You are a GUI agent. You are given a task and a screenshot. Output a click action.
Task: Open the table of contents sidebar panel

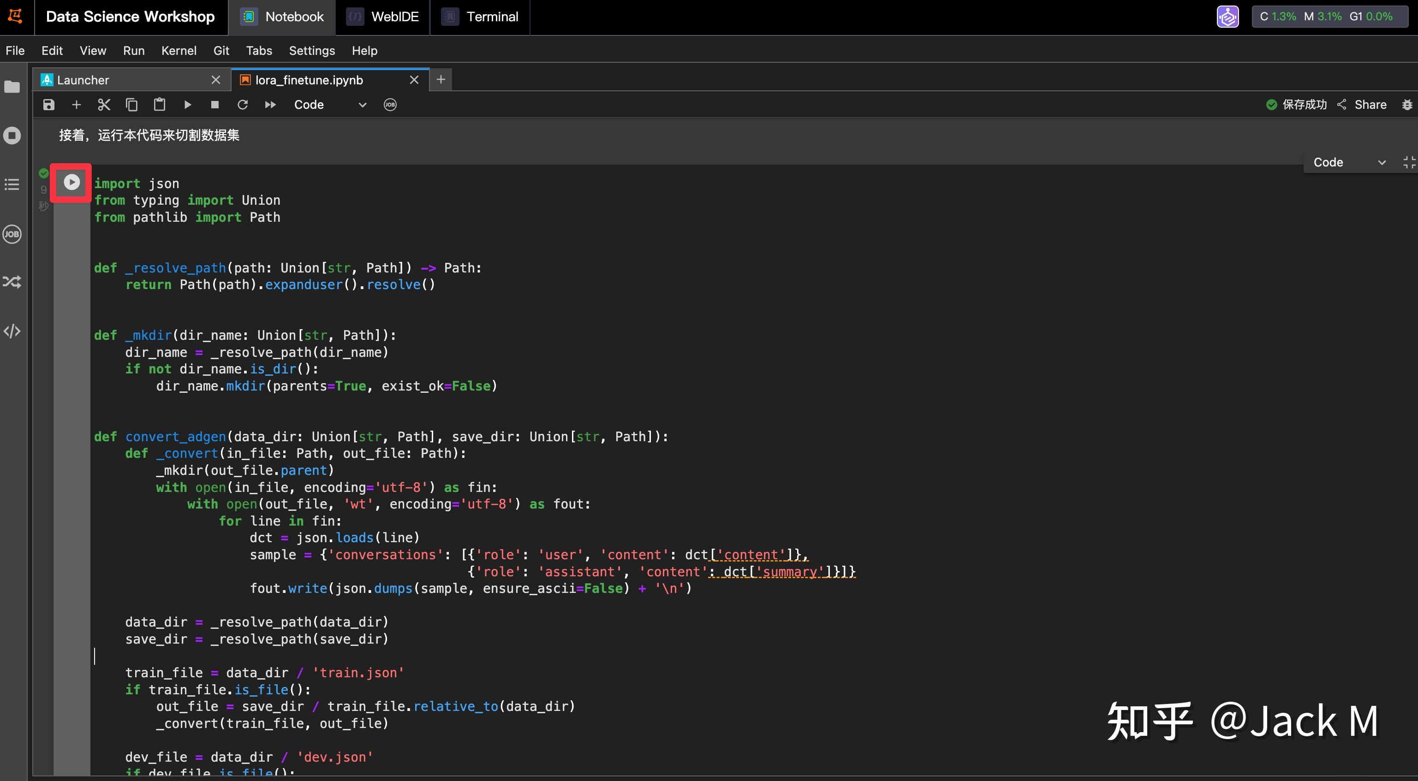[x=12, y=184]
